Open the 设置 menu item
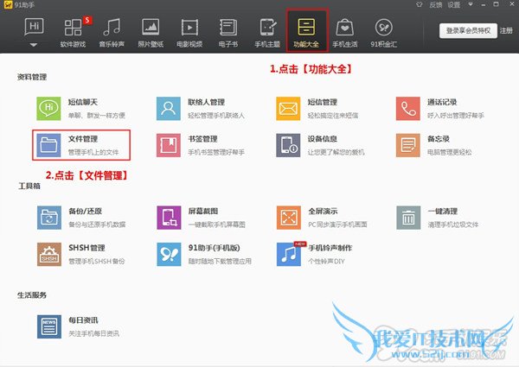 pos(454,4)
